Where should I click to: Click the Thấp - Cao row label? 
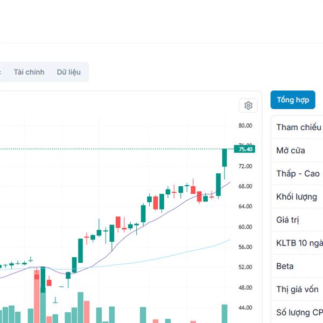(298, 173)
